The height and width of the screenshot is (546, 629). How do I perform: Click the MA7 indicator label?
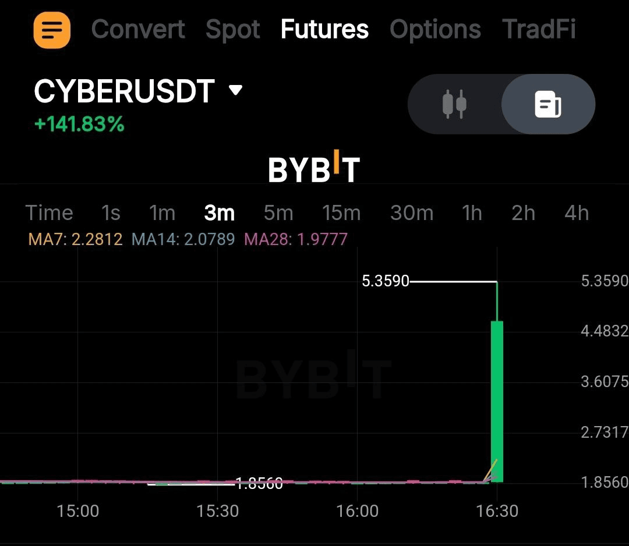pyautogui.click(x=75, y=239)
